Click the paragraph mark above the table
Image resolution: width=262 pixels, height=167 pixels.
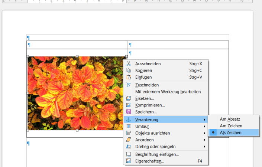click(28, 38)
